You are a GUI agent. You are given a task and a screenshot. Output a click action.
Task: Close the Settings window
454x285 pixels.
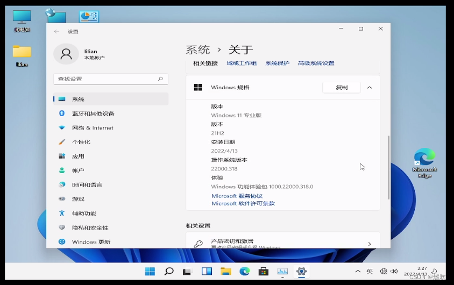click(380, 28)
